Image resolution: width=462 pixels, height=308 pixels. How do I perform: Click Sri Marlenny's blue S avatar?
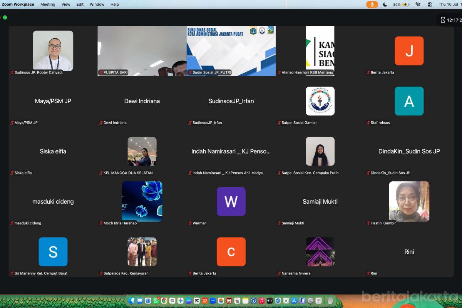pyautogui.click(x=53, y=252)
